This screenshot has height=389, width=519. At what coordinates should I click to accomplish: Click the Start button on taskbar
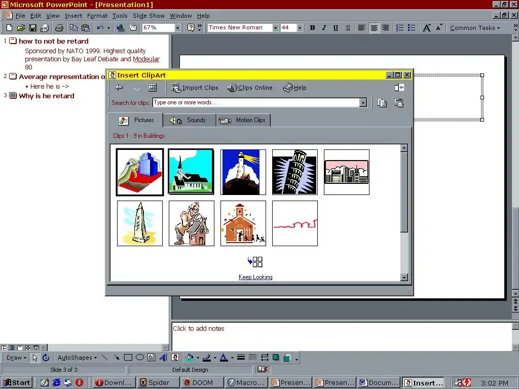(x=17, y=383)
